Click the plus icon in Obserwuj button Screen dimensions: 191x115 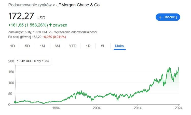[x=160, y=17]
